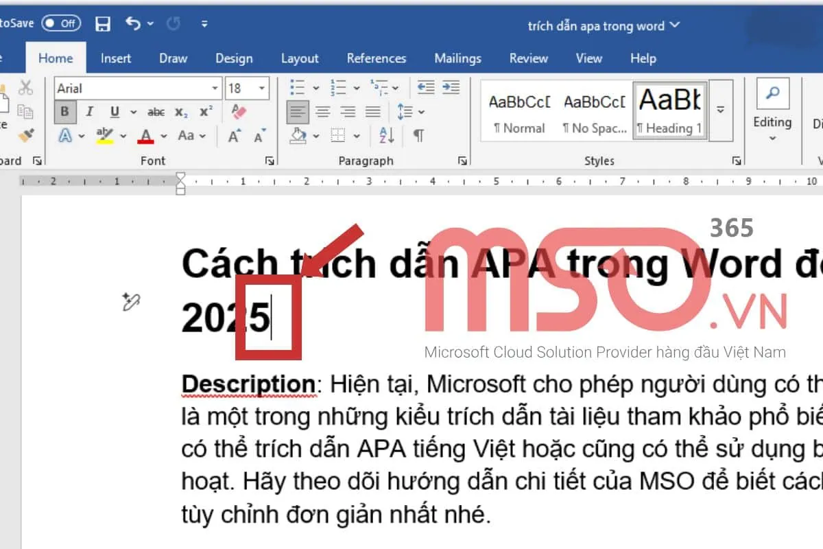823x549 pixels.
Task: Click the Clear All Formatting icon
Action: (239, 112)
